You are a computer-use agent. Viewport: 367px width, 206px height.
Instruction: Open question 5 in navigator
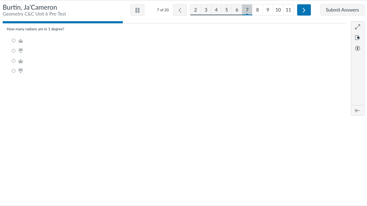point(226,10)
